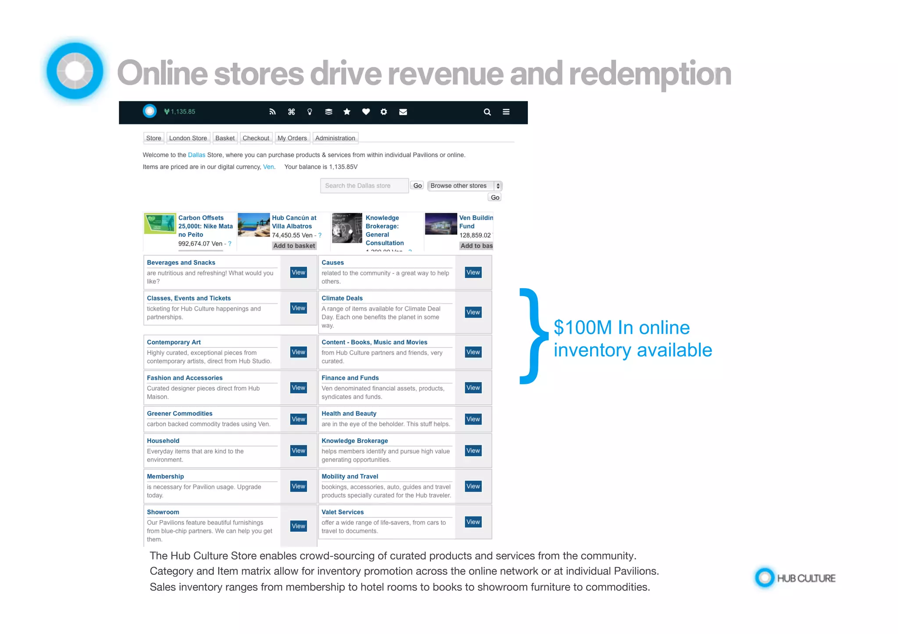View the Contemporary Art category
Screen dimensions: 898x634
299,352
